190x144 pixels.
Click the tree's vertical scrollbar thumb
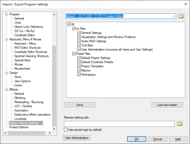tap(54, 86)
